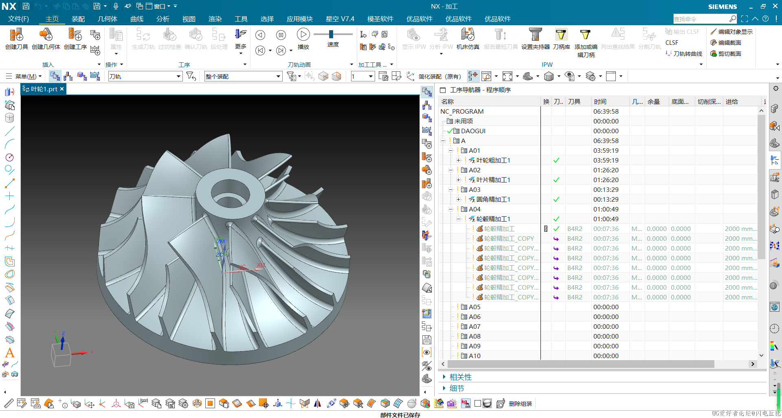
Task: Click the CLSF button
Action: pos(672,42)
